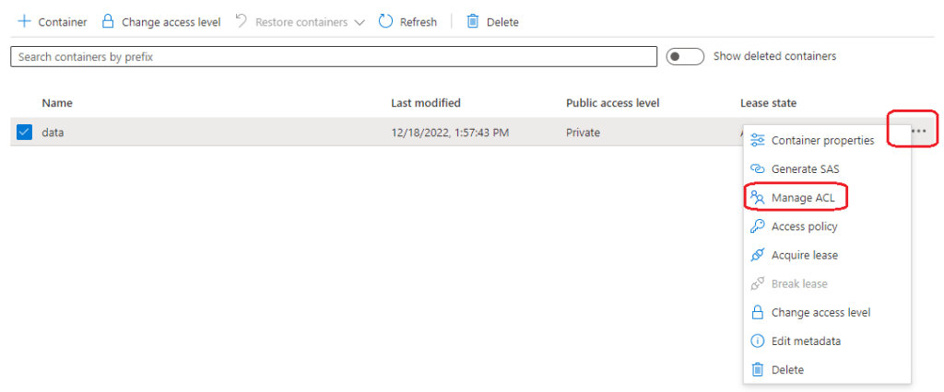The width and height of the screenshot is (944, 392).
Task: Click the Search containers by prefix field
Action: point(334,57)
